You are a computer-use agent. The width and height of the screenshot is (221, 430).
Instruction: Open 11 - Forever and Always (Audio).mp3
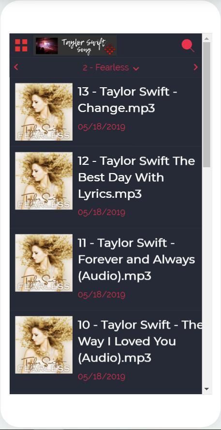pos(136,259)
